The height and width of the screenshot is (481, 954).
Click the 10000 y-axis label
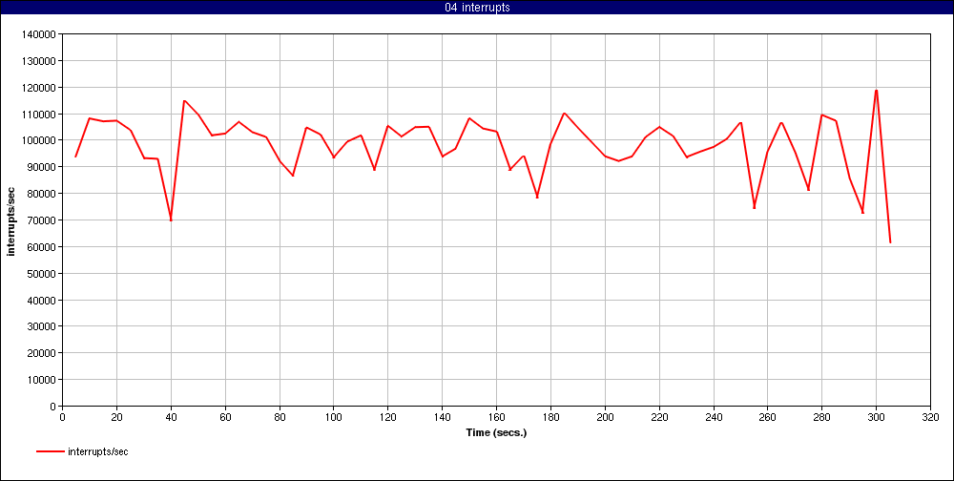click(41, 379)
